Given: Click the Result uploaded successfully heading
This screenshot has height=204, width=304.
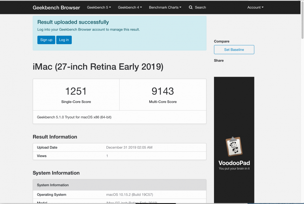Looking at the screenshot, I should (x=73, y=22).
